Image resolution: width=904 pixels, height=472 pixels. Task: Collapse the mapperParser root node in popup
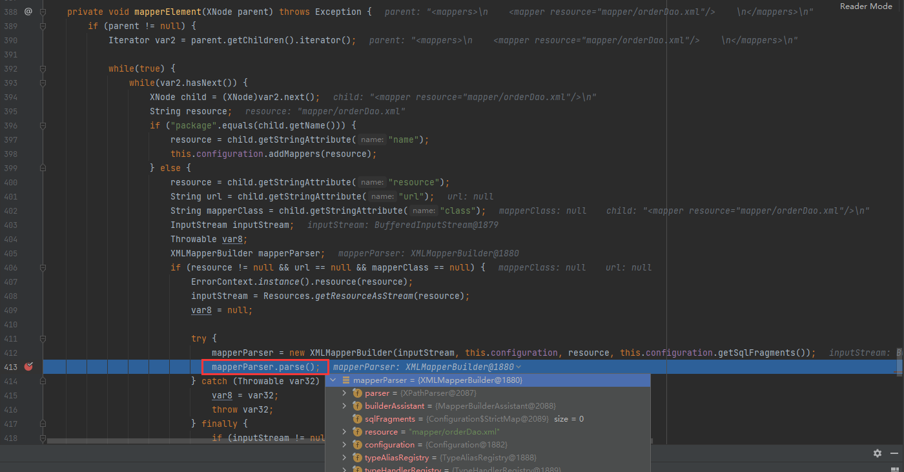click(333, 380)
